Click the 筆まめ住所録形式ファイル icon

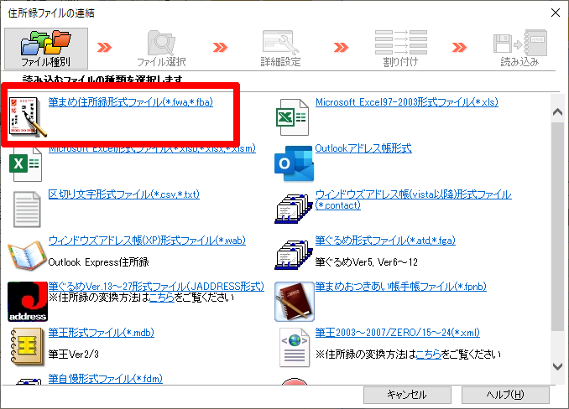point(28,117)
